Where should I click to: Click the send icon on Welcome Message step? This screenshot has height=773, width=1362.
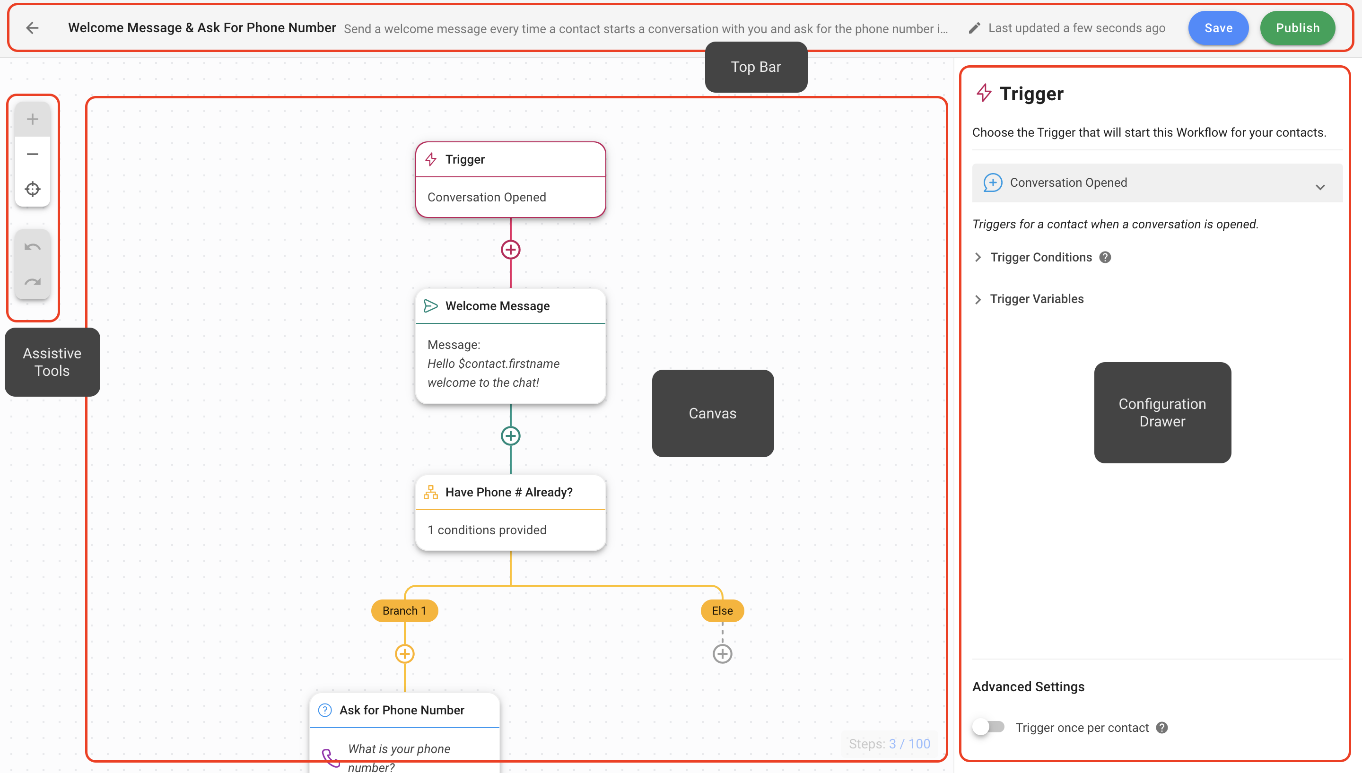[431, 306]
